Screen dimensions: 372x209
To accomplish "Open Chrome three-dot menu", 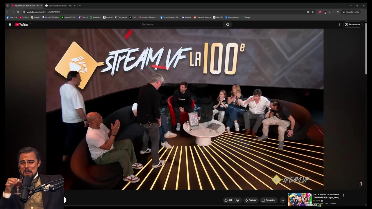I will click(x=364, y=12).
